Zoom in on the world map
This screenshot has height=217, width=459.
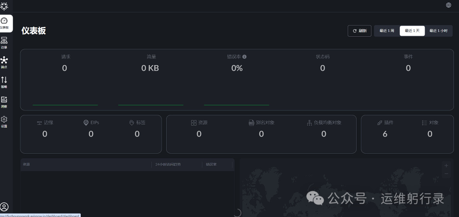click(x=446, y=166)
